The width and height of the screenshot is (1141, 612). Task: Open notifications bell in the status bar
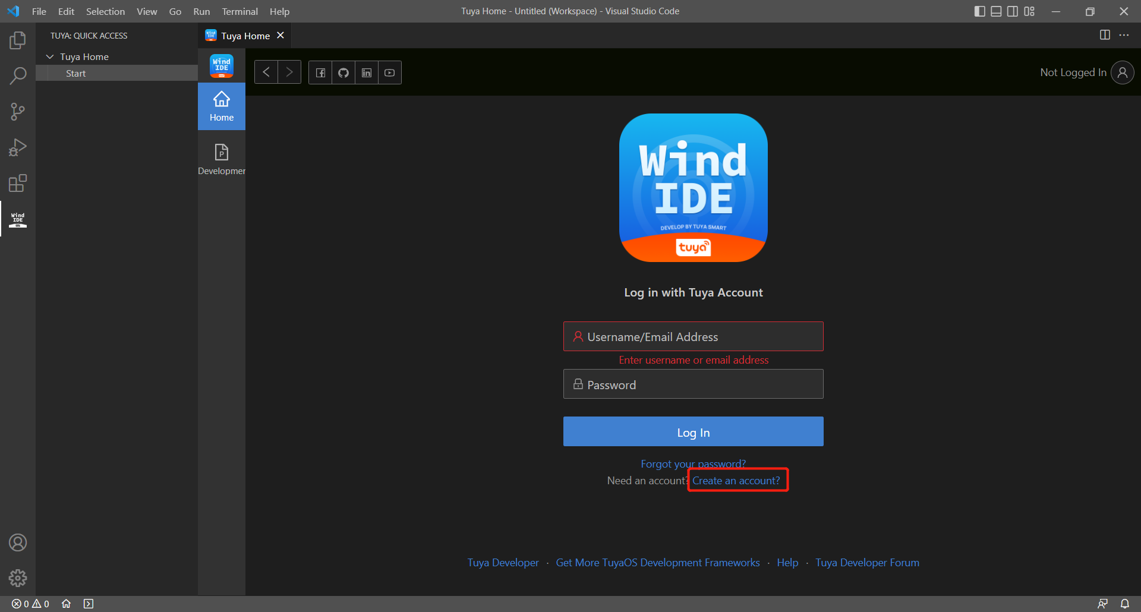tap(1125, 604)
